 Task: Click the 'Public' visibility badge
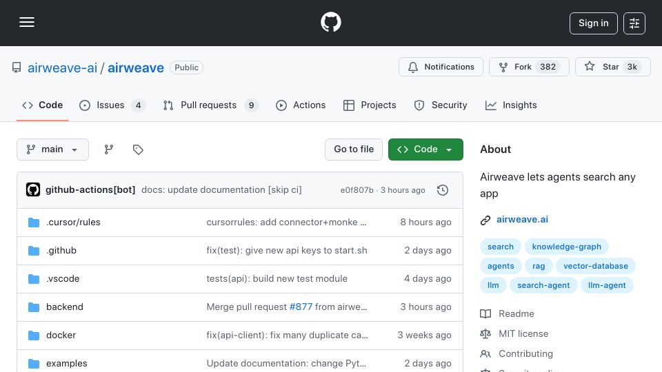186,68
